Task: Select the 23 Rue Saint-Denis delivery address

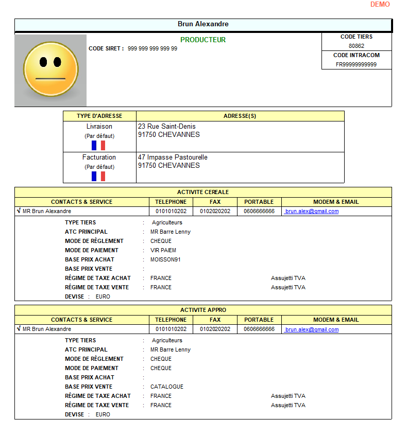Action: 167,126
